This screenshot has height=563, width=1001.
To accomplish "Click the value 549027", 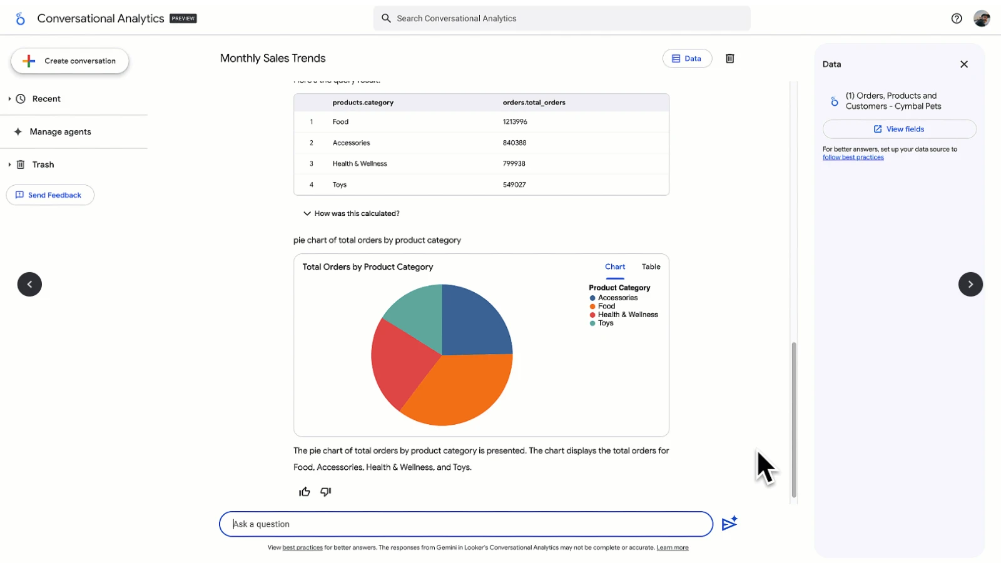I will point(514,185).
